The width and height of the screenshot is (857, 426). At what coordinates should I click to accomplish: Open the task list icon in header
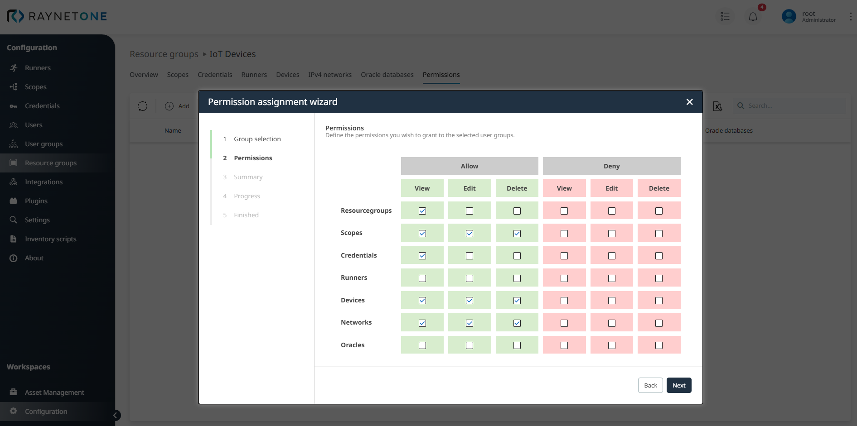[x=725, y=16]
